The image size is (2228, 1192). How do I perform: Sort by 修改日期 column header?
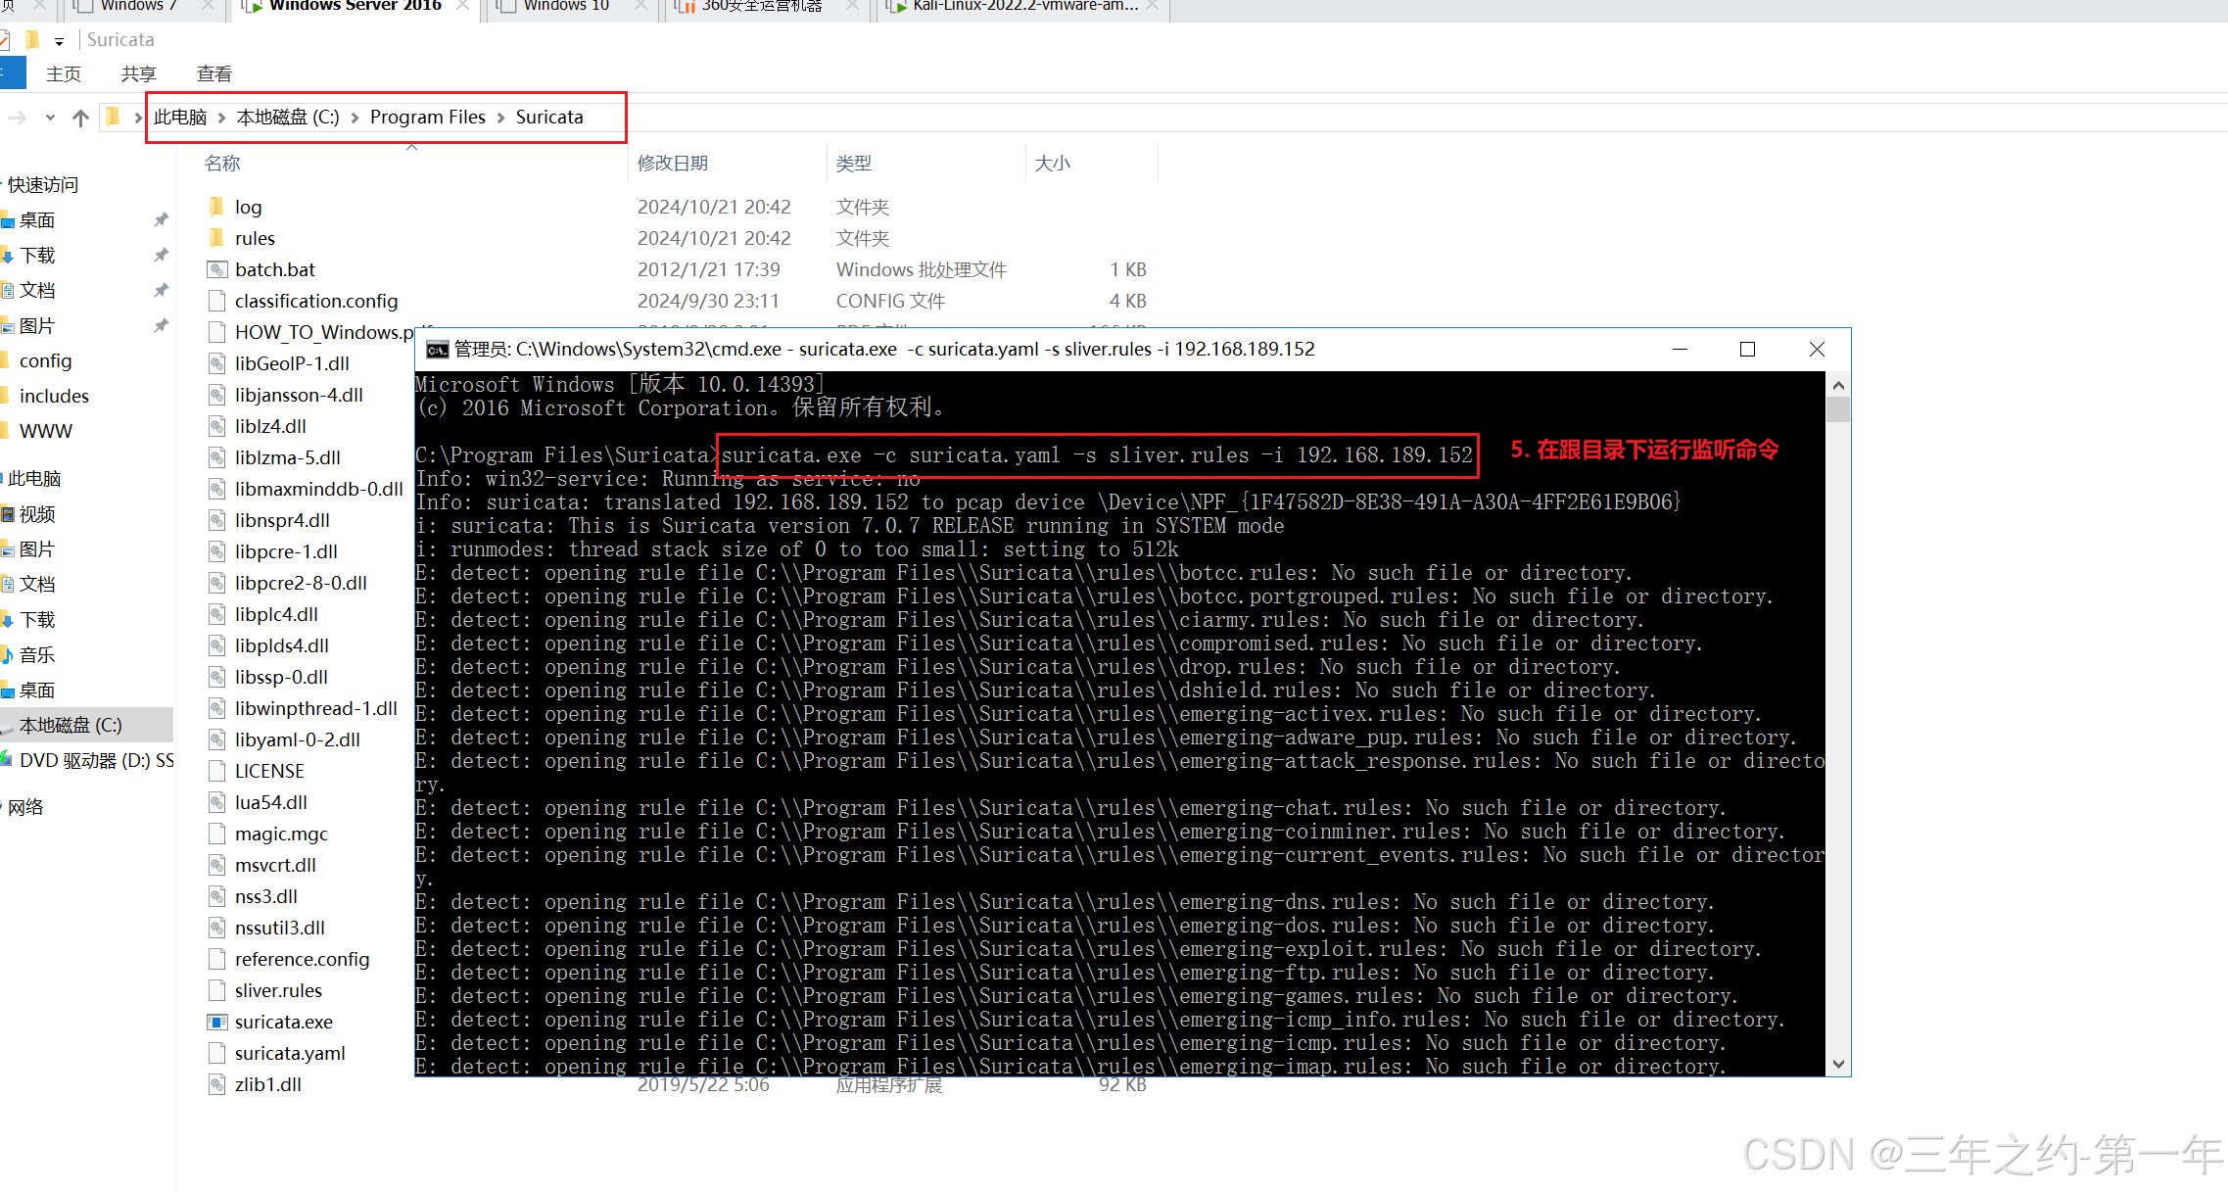[673, 164]
